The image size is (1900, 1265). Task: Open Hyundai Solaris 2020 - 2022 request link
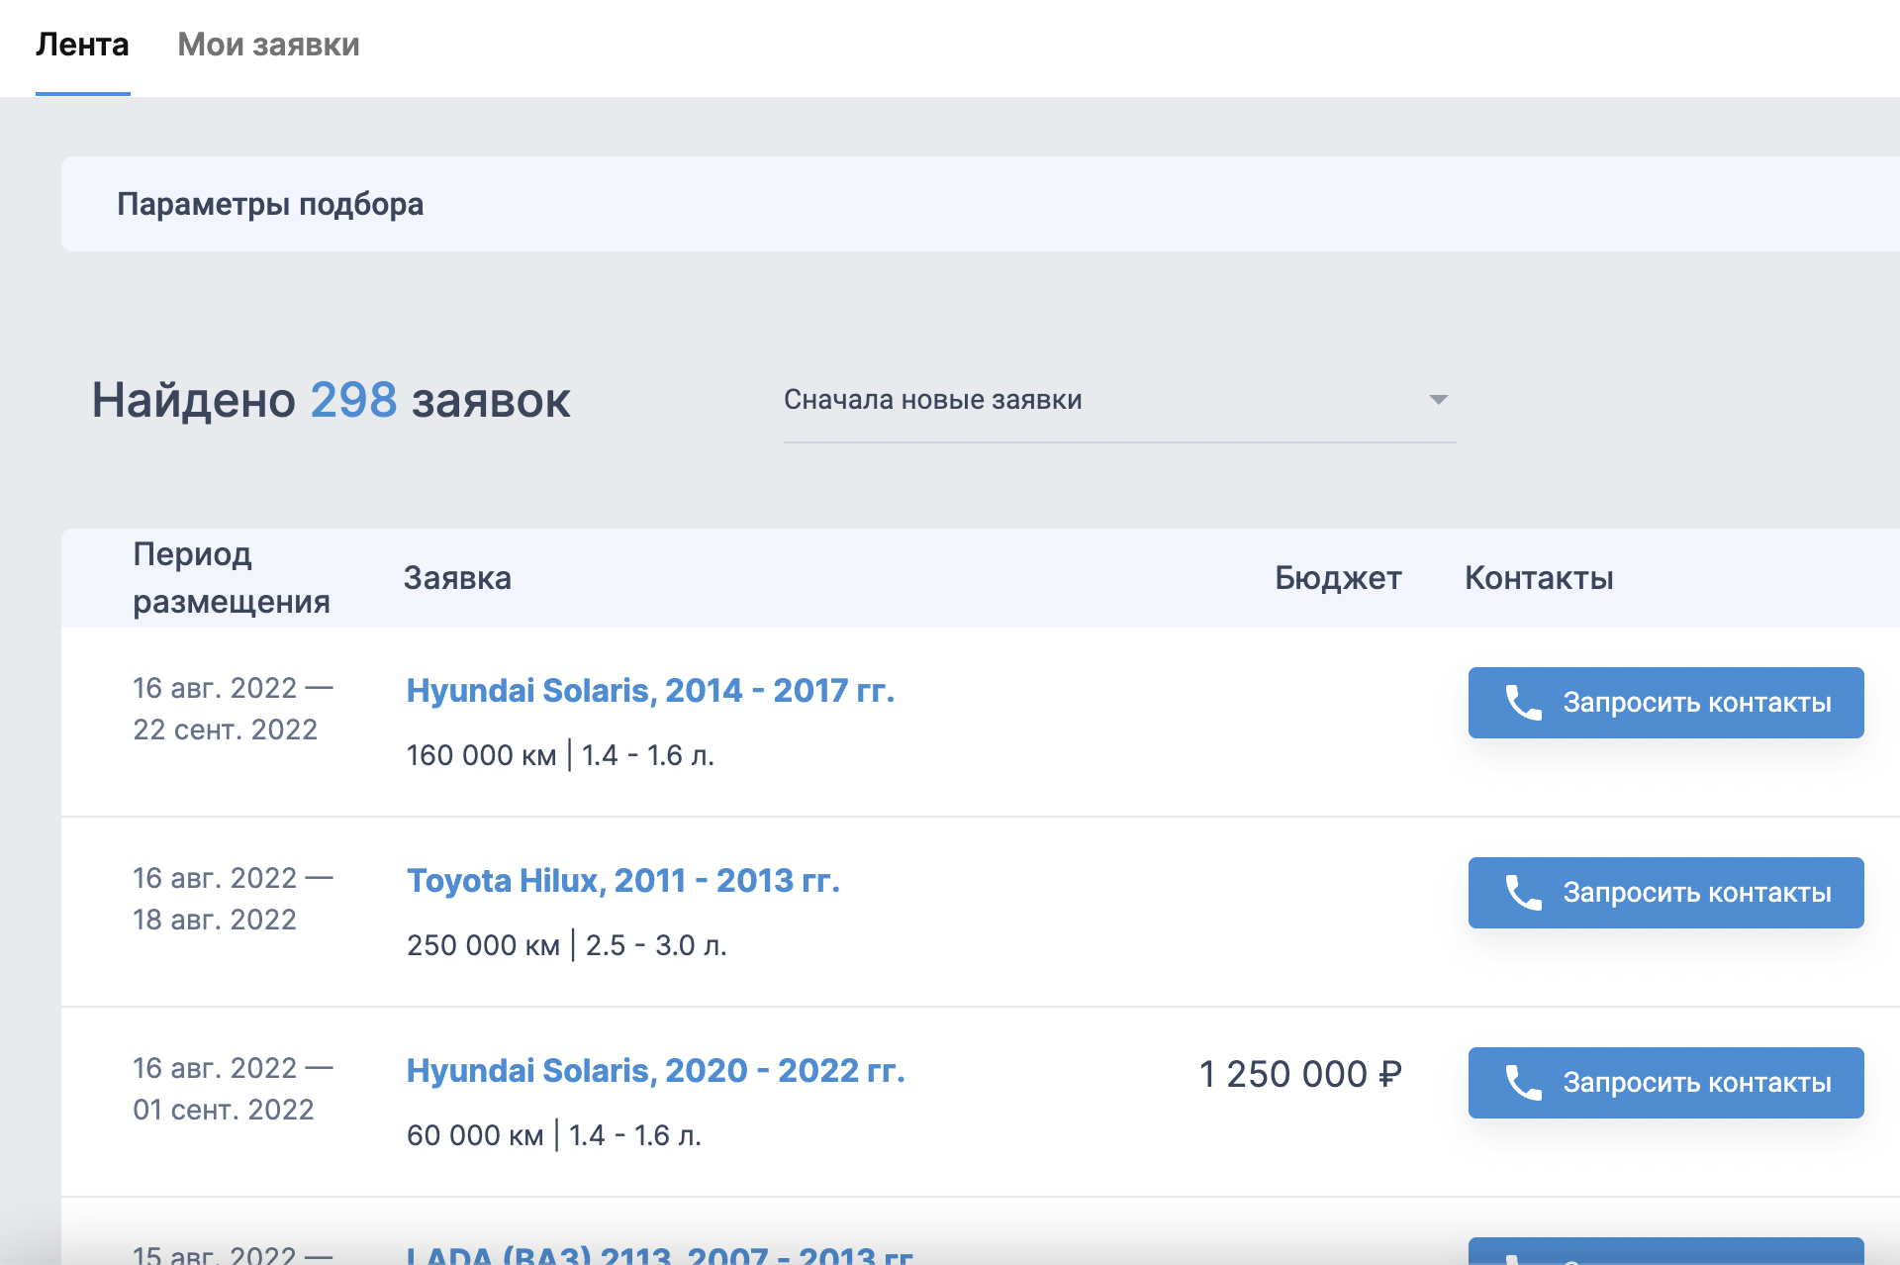(655, 1070)
